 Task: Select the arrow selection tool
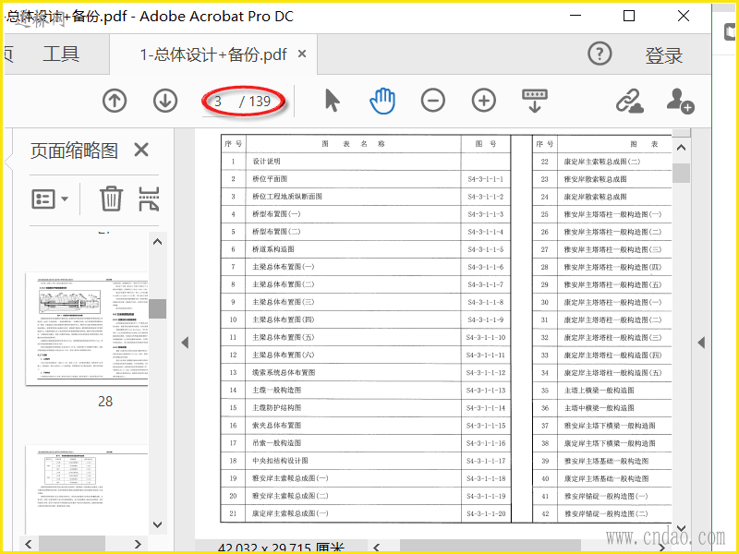click(x=333, y=101)
